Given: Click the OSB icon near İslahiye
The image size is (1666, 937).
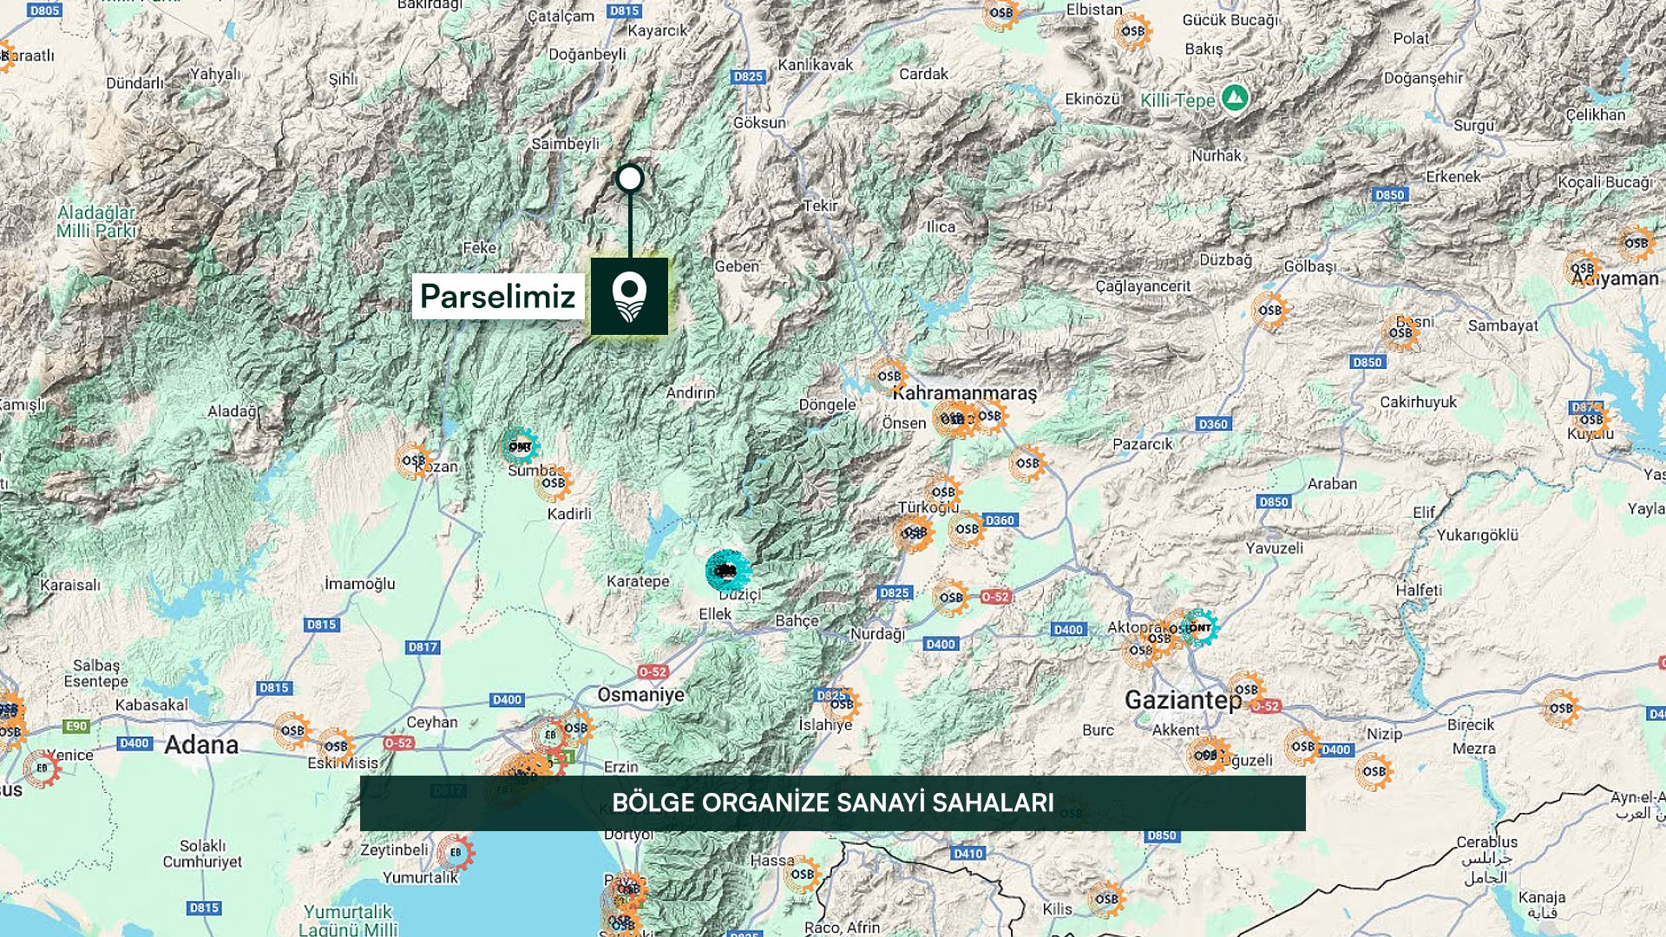Looking at the screenshot, I should 842,704.
